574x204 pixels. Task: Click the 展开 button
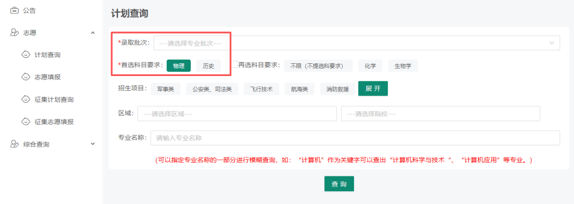tap(373, 89)
